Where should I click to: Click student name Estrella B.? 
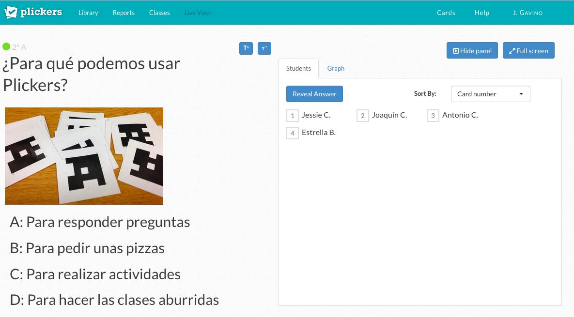click(x=318, y=133)
